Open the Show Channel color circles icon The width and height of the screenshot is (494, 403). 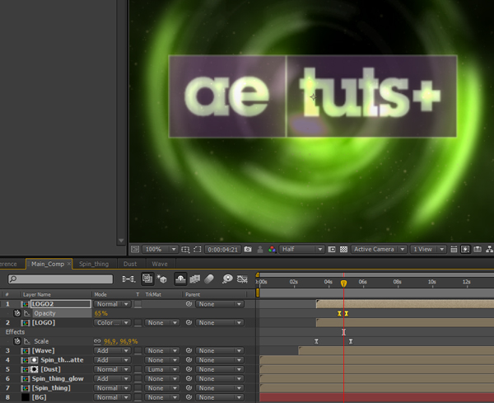coord(272,250)
